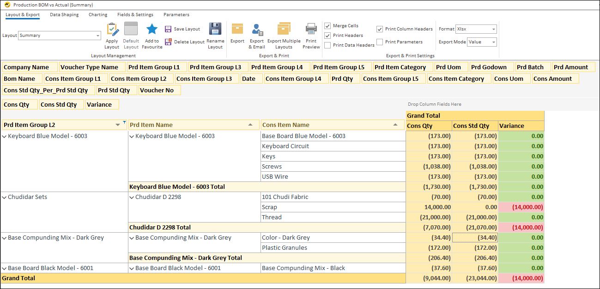Enable the Print Data Headers checkbox
Image resolution: width=600 pixels, height=289 pixels.
pyautogui.click(x=328, y=45)
